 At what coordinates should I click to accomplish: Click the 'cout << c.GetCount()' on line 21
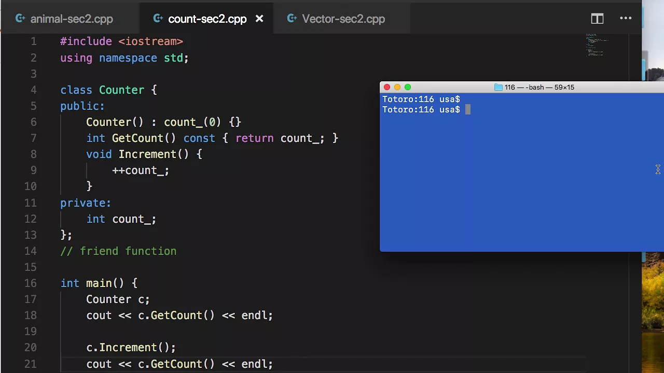150,364
